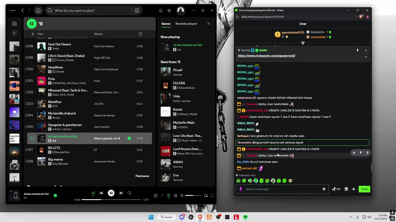Image resolution: width=396 pixels, height=222 pixels.
Task: Mute Spotify with the speaker icon
Action: pyautogui.click(x=182, y=195)
